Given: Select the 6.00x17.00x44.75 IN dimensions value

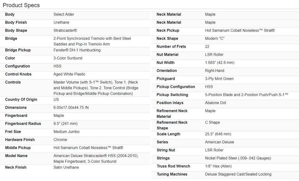Looking at the screenshot, I should (x=71, y=107).
